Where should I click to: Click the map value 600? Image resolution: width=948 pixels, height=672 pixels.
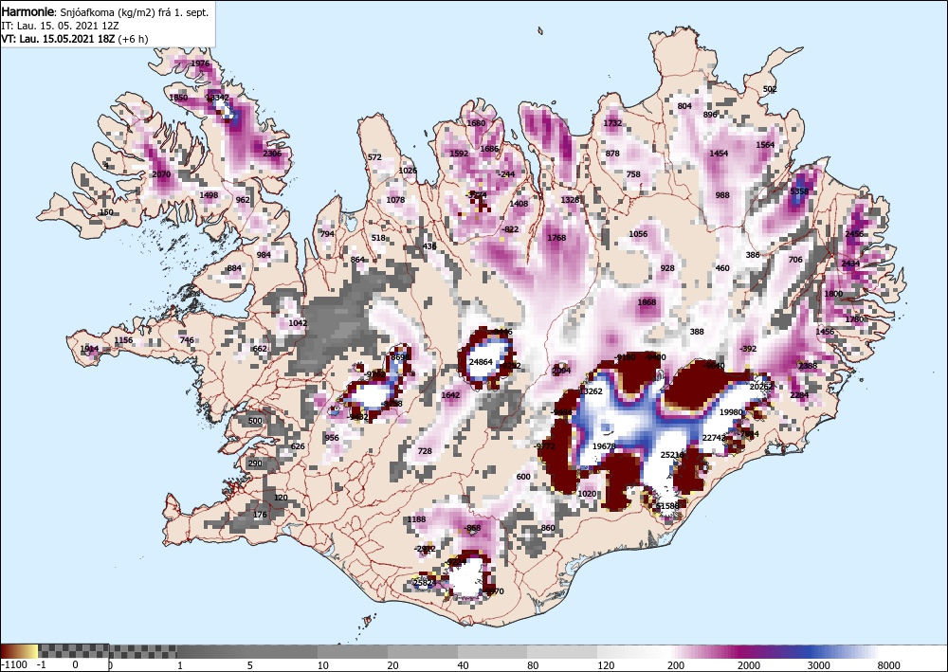coord(523,477)
